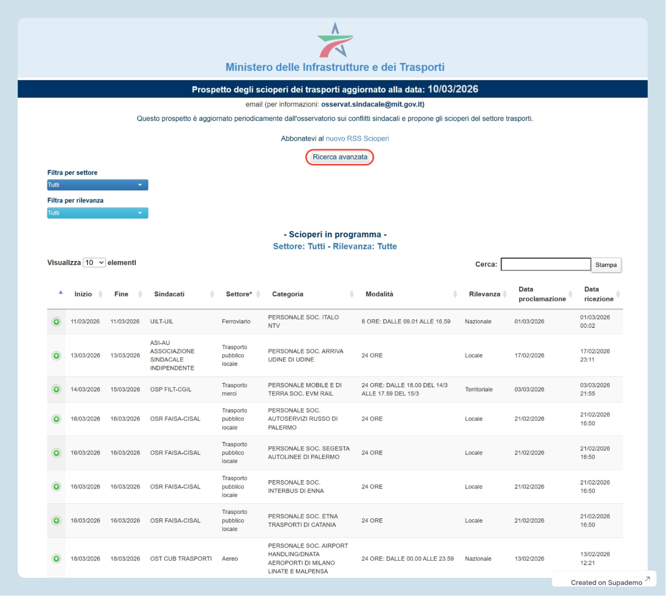Screen dimensions: 666x596
Task: Click the Nazionale cell in UILT-UIL row
Action: pos(478,322)
